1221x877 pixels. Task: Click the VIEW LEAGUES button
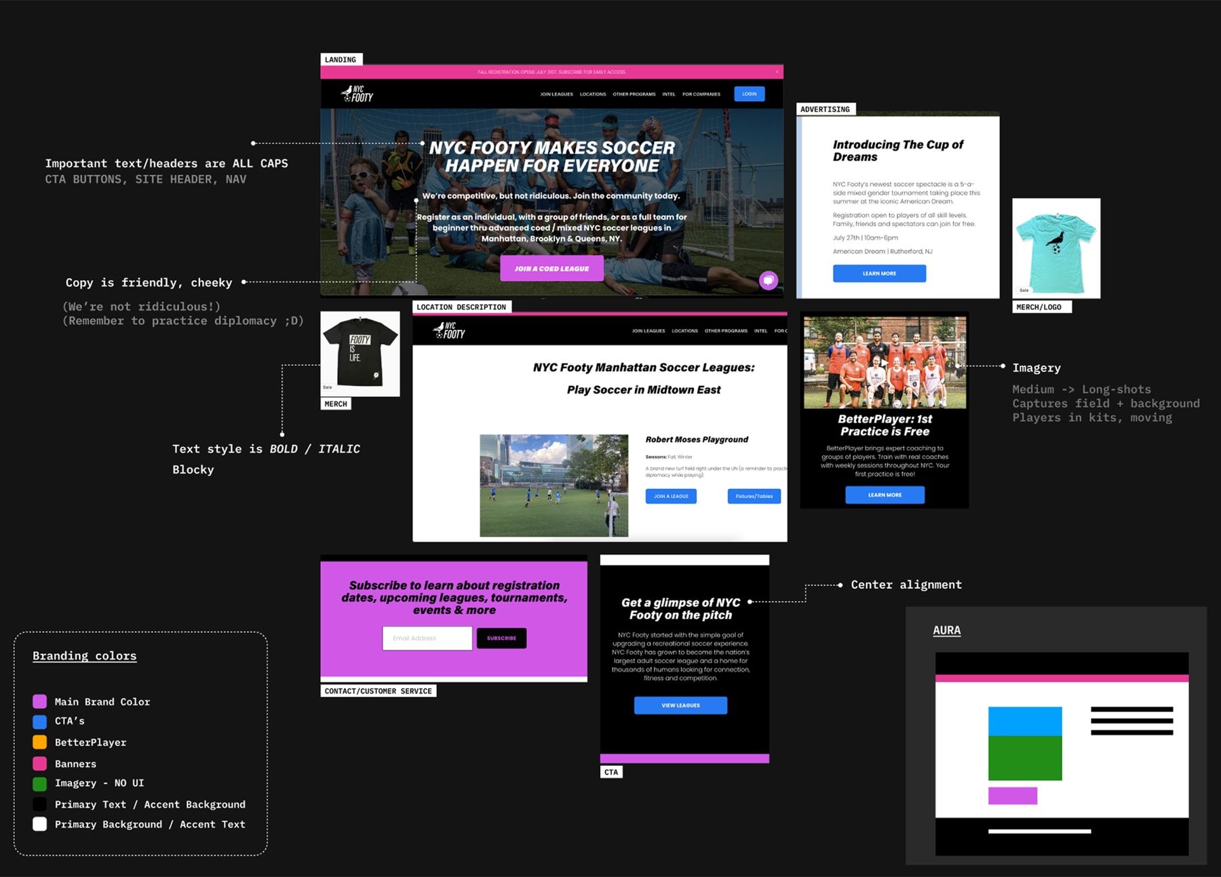coord(680,705)
